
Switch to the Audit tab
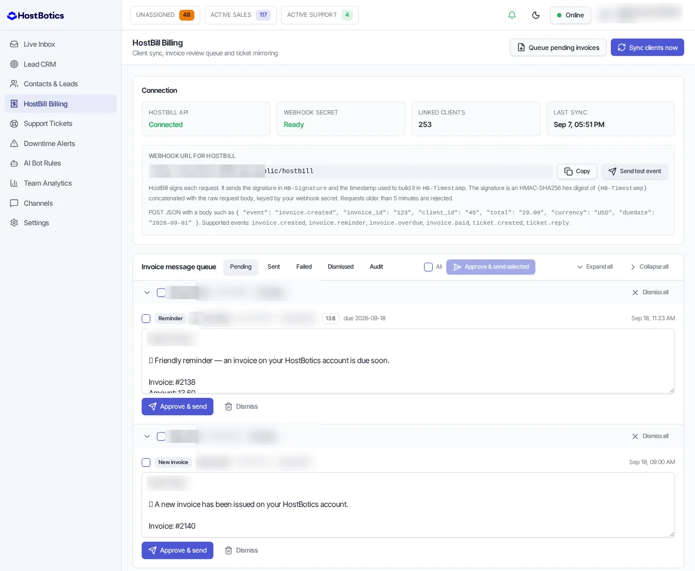(376, 267)
